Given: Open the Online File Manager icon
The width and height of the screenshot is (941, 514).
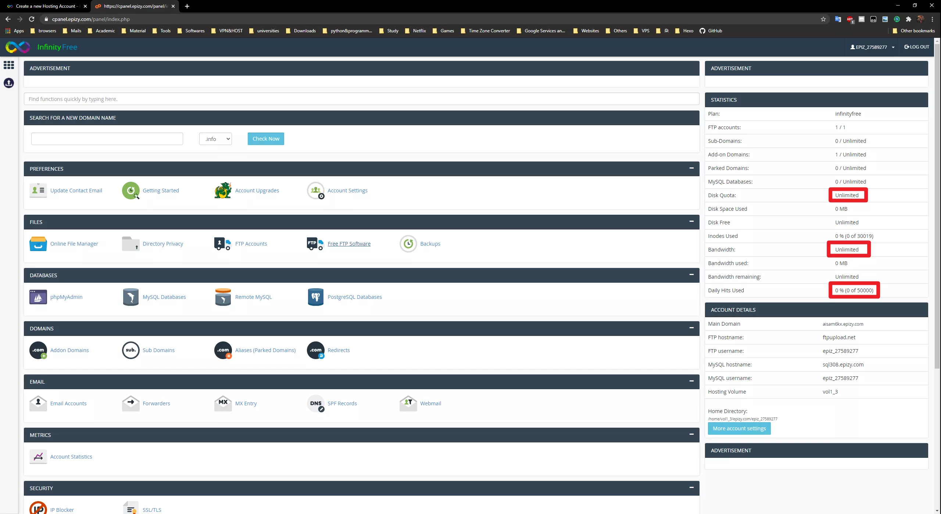Looking at the screenshot, I should (x=38, y=244).
